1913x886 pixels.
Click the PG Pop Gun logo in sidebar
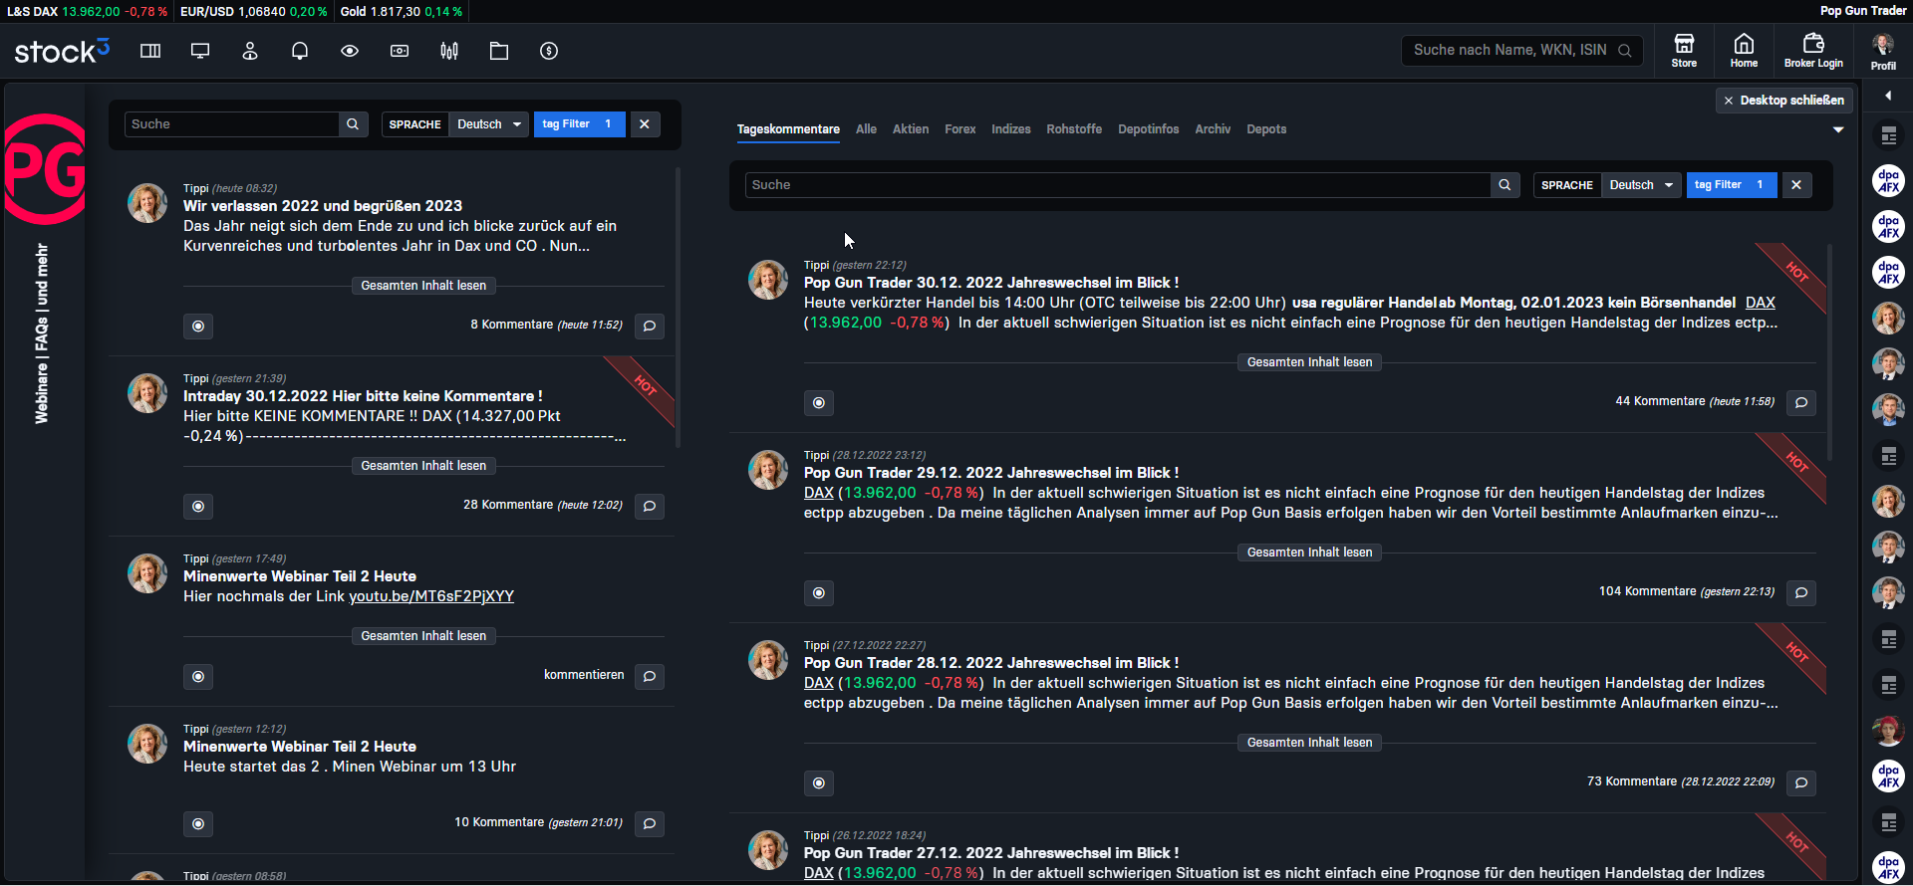click(x=45, y=168)
